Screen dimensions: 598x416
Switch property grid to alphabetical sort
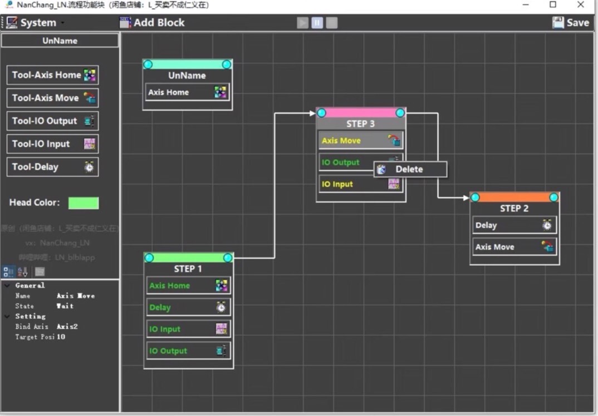point(23,272)
